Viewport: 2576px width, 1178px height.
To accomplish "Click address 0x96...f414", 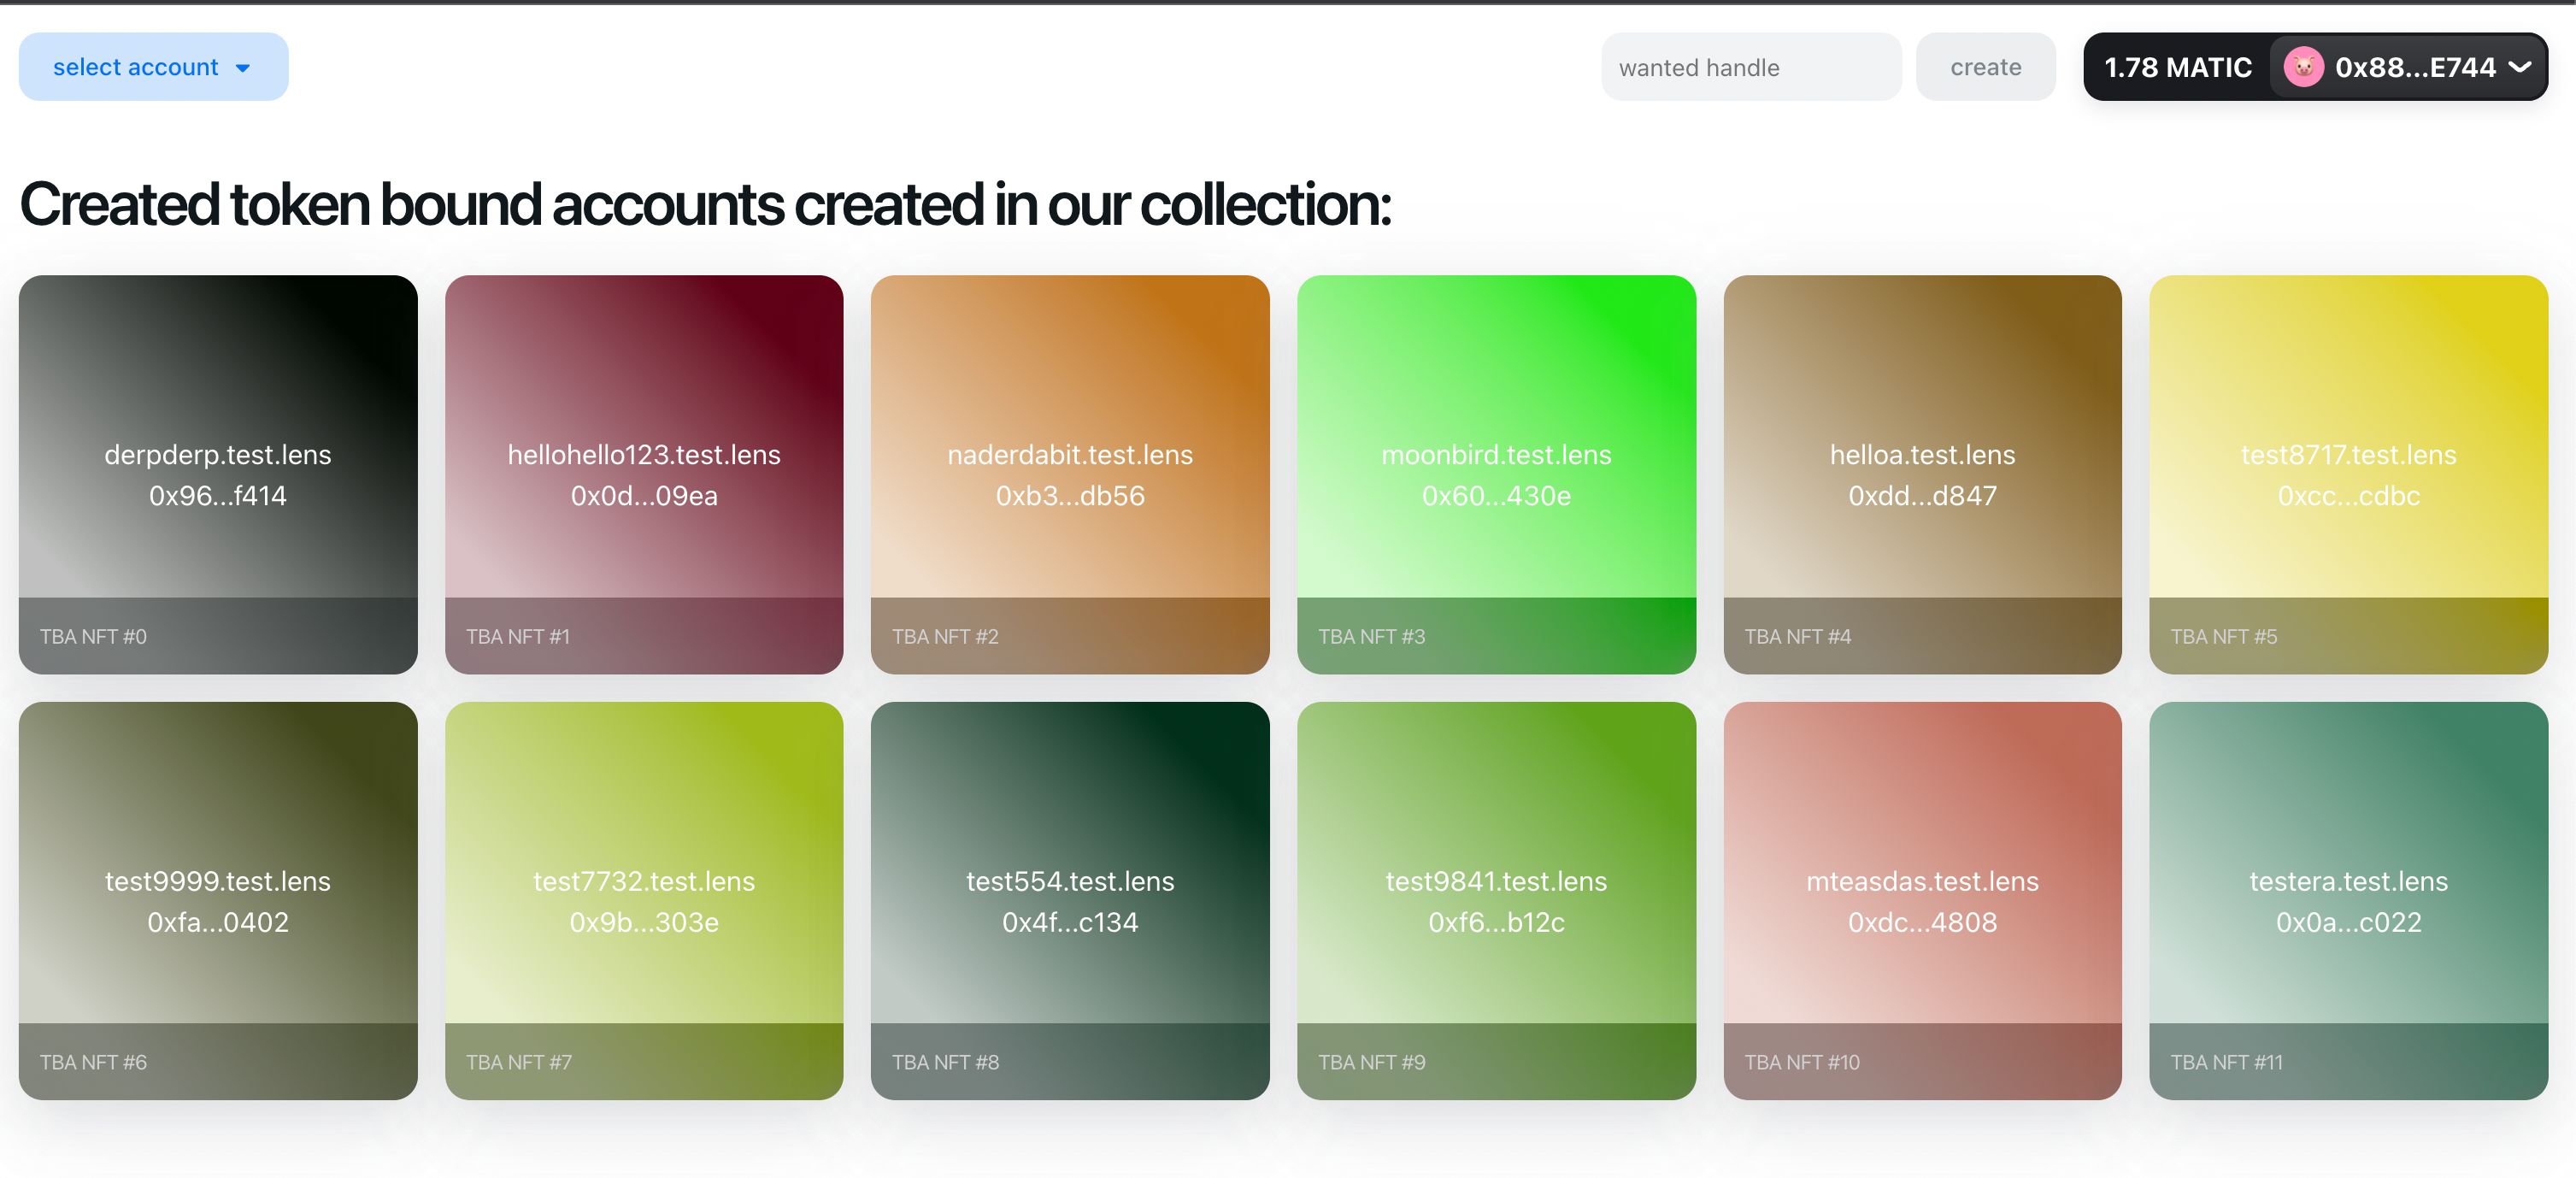I will point(218,495).
